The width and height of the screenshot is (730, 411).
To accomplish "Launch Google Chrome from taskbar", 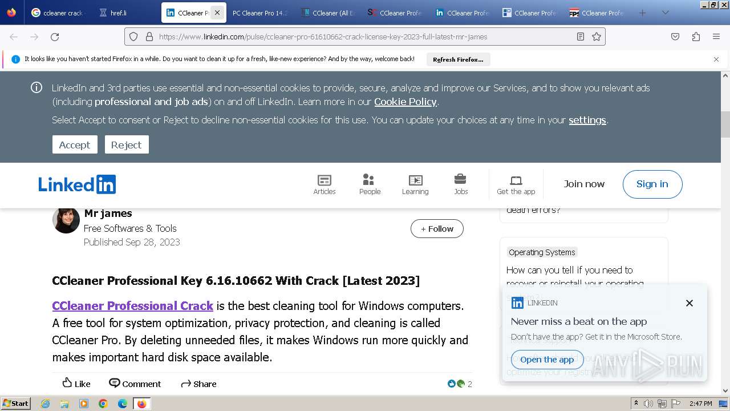I will pyautogui.click(x=103, y=404).
